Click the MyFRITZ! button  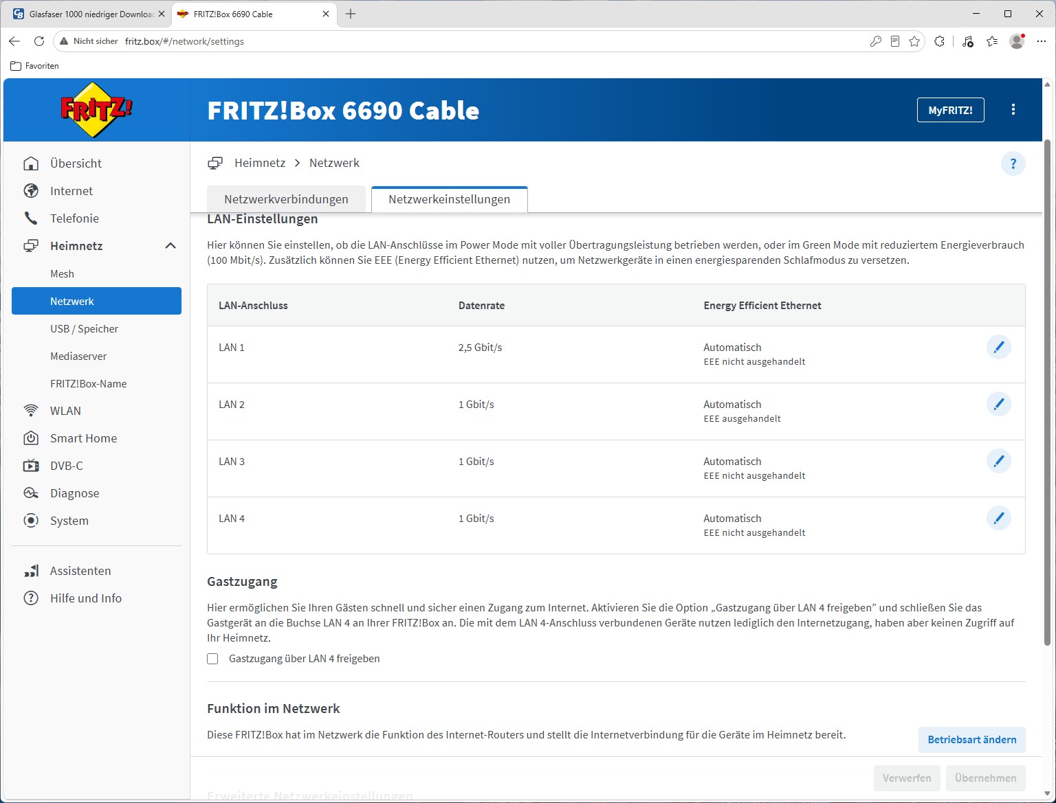point(950,110)
